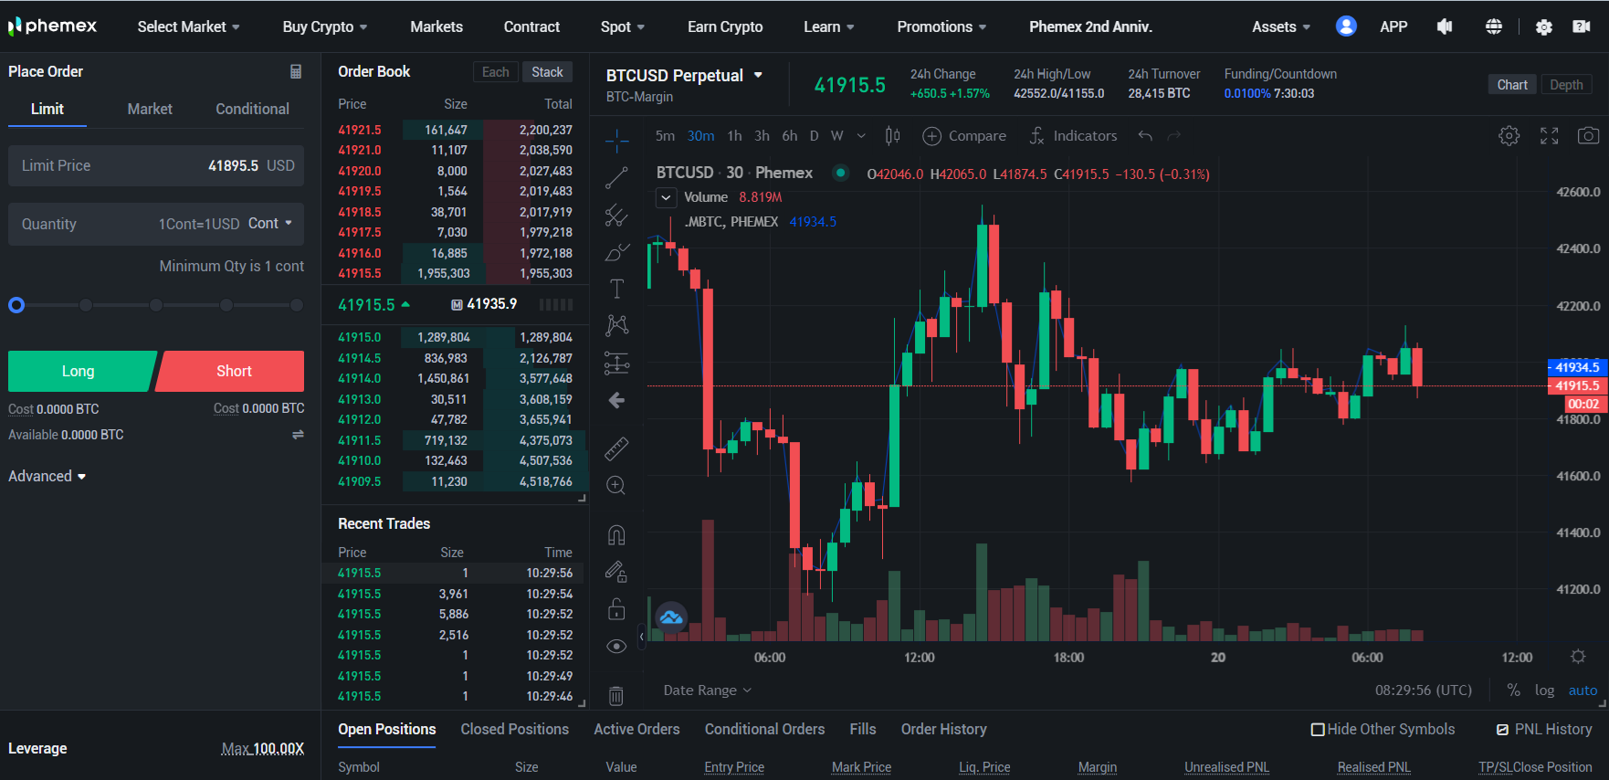Image resolution: width=1609 pixels, height=780 pixels.
Task: Redo the chart action
Action: (1174, 135)
